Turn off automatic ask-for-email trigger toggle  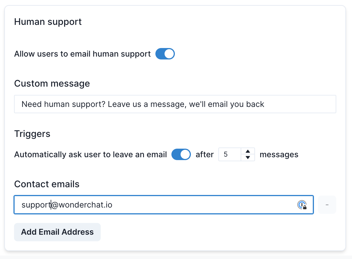coord(181,155)
